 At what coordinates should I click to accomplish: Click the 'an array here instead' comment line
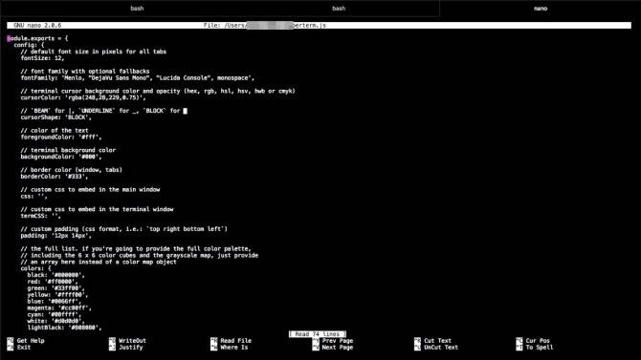(99, 262)
